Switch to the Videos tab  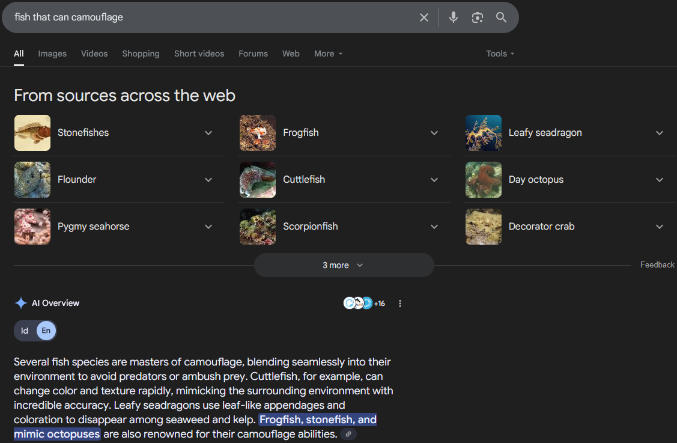click(x=94, y=53)
